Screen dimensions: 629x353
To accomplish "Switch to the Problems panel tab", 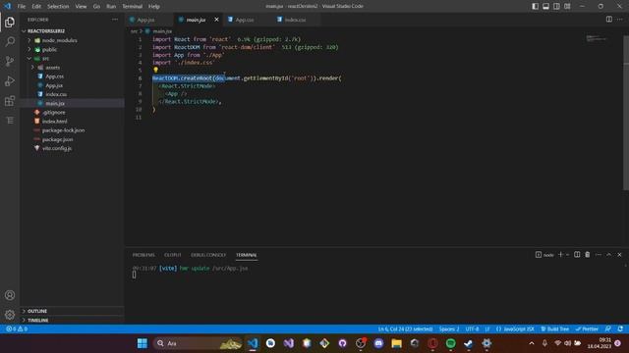I will 143,255.
